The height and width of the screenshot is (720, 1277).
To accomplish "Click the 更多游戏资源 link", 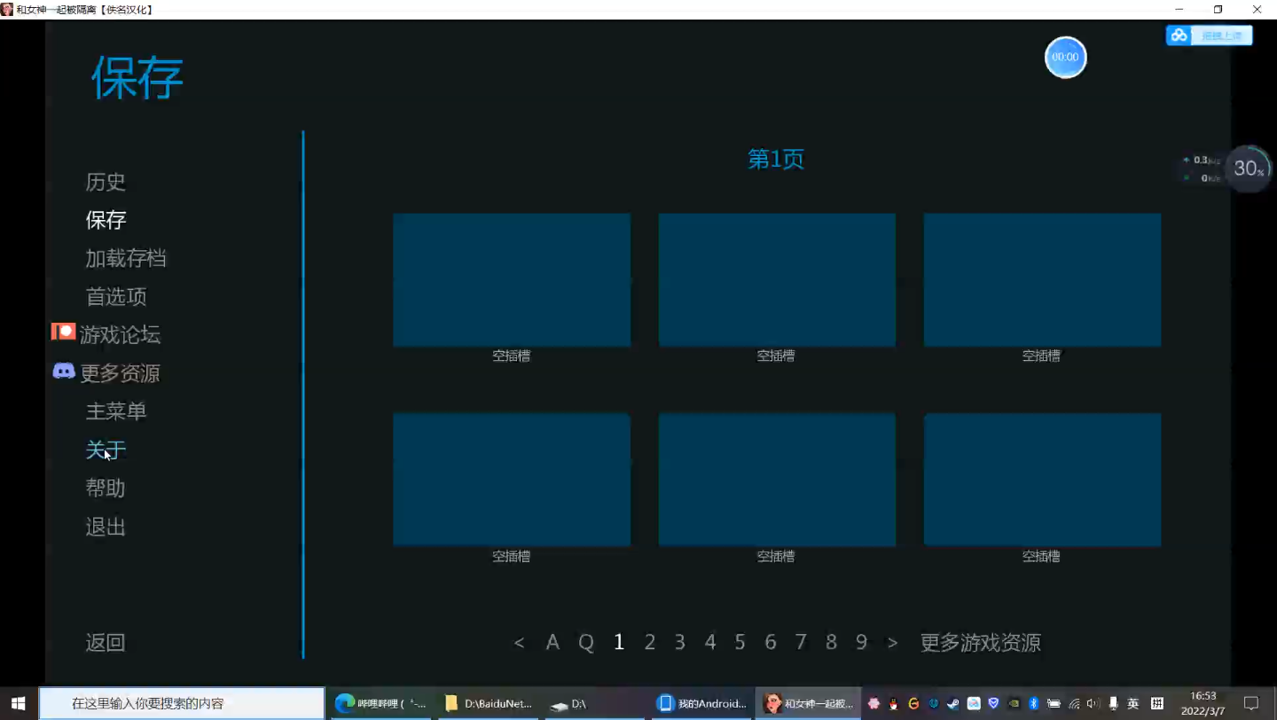I will coord(980,643).
